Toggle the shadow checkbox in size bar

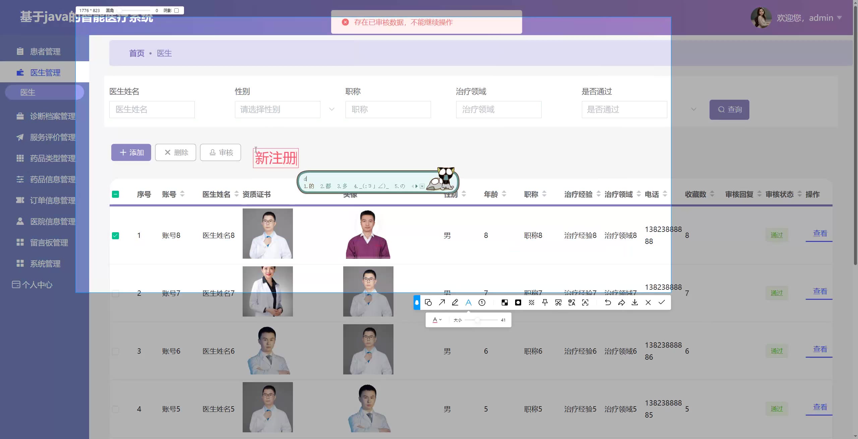point(177,10)
